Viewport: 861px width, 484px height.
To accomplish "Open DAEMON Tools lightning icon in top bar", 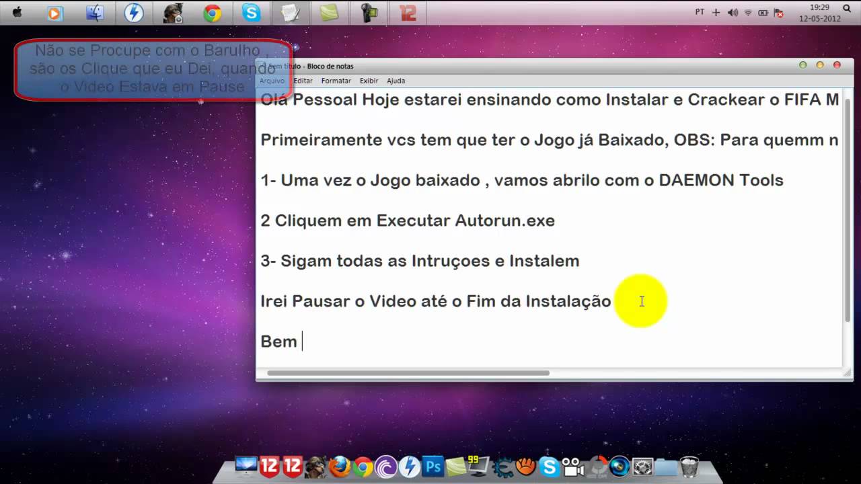I will tap(134, 12).
